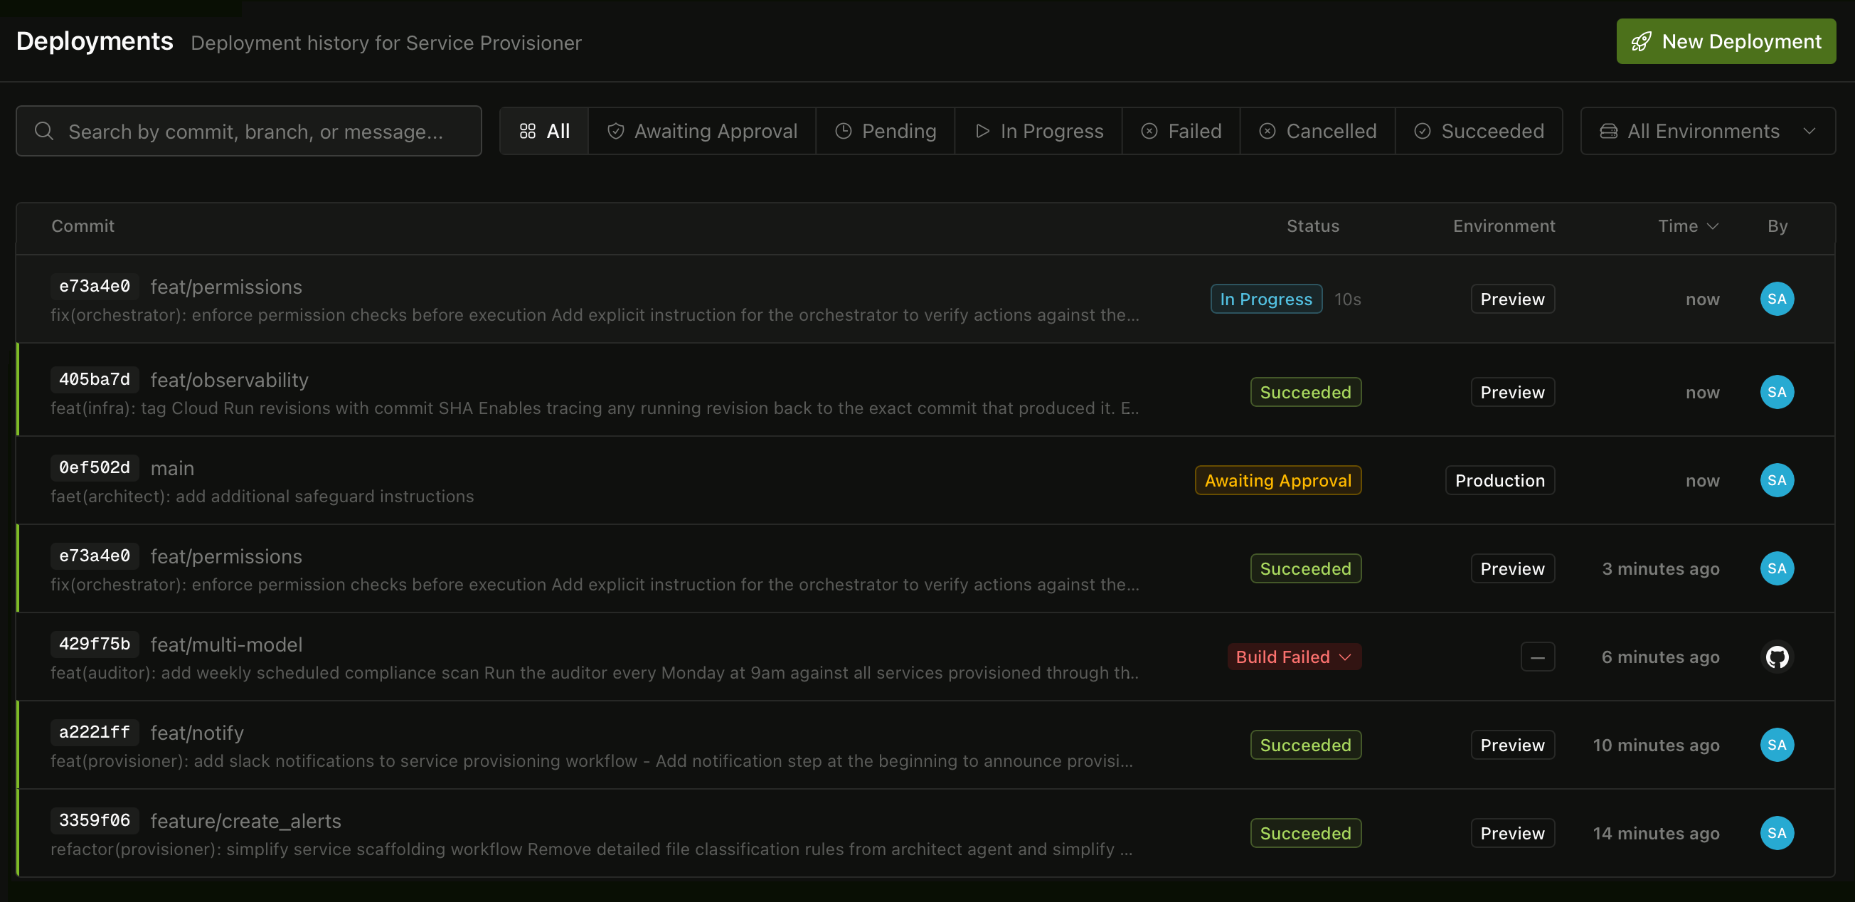The width and height of the screenshot is (1855, 902).
Task: Toggle the Time column sort order
Action: (1688, 225)
